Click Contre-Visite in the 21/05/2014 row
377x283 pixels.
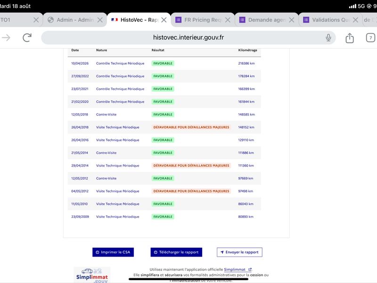click(107, 152)
